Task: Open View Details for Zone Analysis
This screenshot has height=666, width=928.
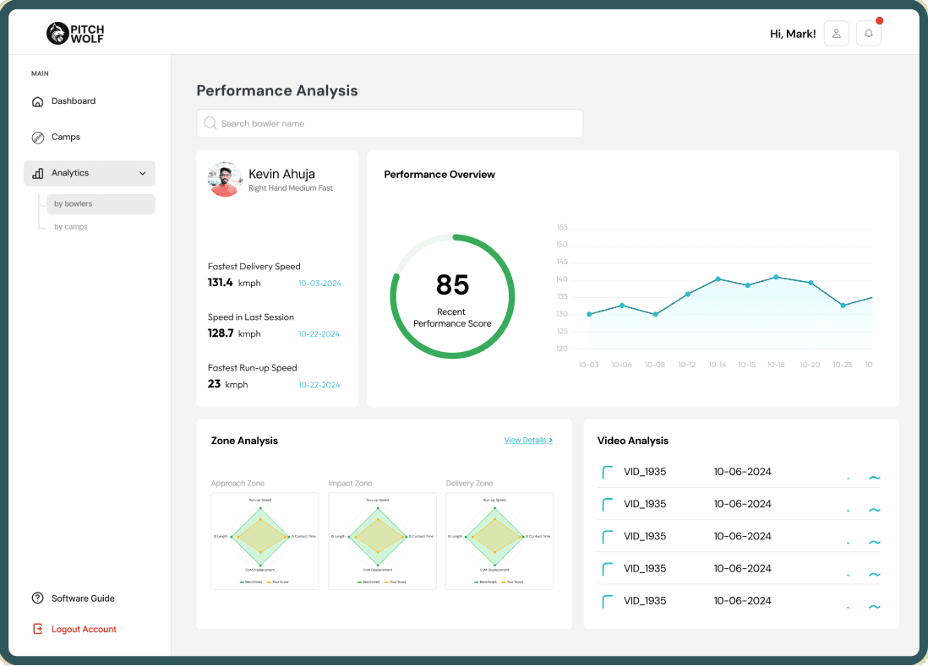Action: point(528,441)
